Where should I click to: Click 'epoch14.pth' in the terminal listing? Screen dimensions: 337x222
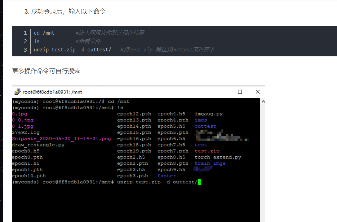134,126
